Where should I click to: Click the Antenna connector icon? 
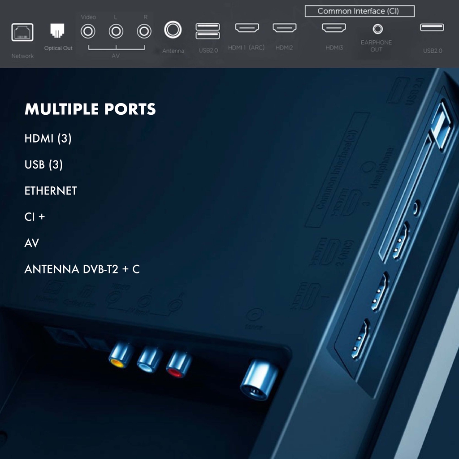pyautogui.click(x=173, y=30)
